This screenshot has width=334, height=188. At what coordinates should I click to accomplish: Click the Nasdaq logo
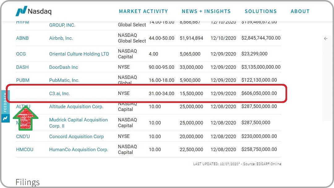[33, 11]
